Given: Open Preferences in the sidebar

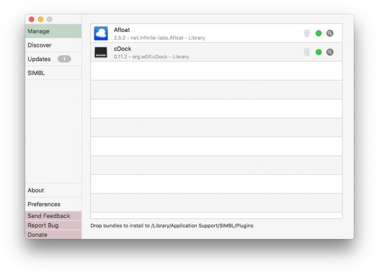Looking at the screenshot, I should coord(53,204).
